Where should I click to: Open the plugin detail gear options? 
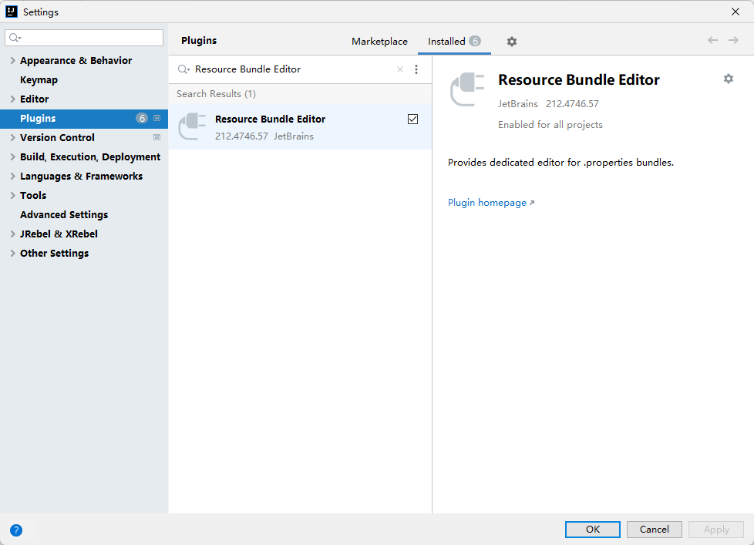[x=728, y=79]
